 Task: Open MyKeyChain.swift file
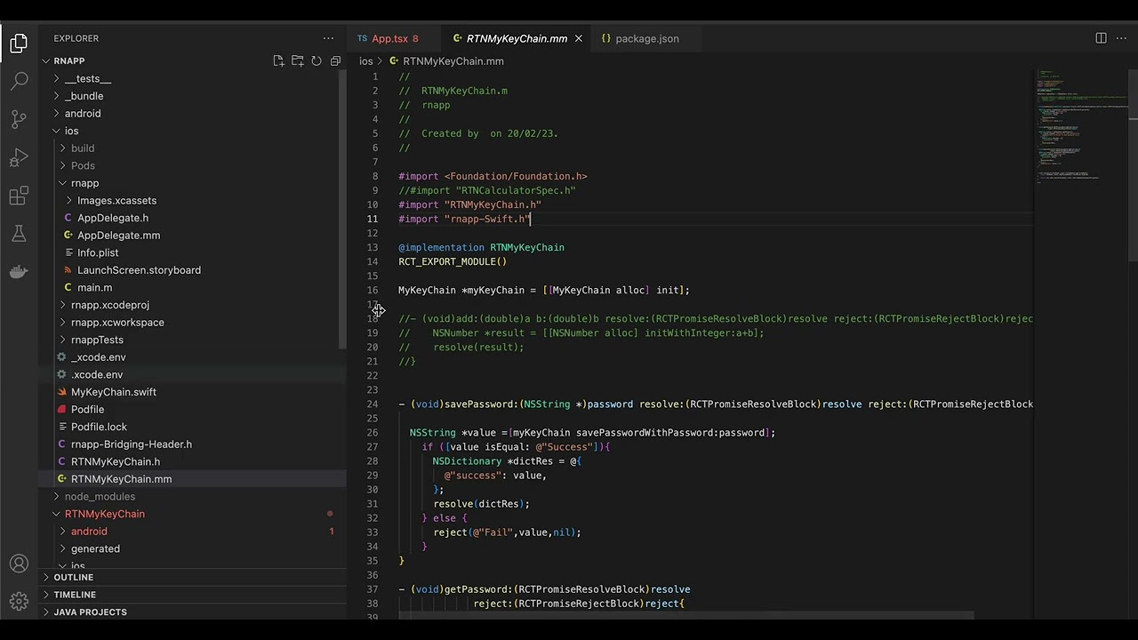click(114, 392)
